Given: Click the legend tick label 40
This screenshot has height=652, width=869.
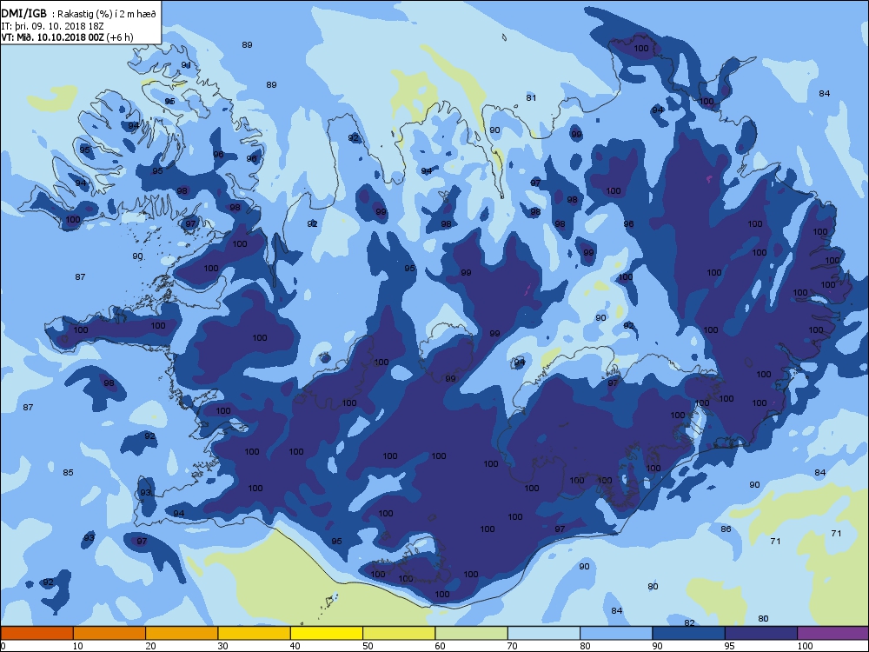Looking at the screenshot, I should 295,646.
